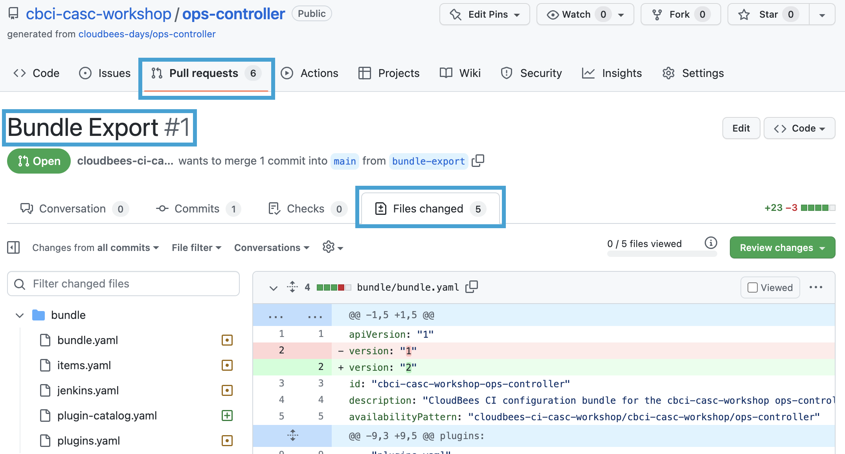Expand all lines in bundle.yaml diff

[x=292, y=287]
